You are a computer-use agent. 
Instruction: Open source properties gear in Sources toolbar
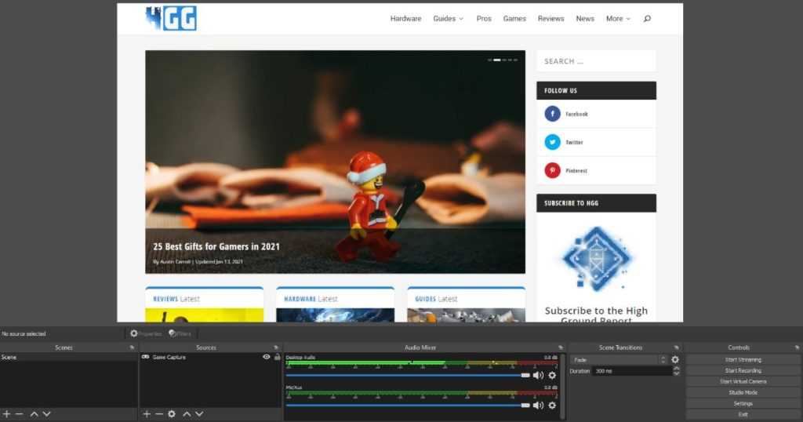point(172,413)
